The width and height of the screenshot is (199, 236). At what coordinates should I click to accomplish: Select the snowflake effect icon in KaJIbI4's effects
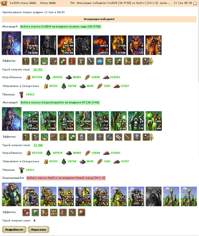(x=100, y=61)
